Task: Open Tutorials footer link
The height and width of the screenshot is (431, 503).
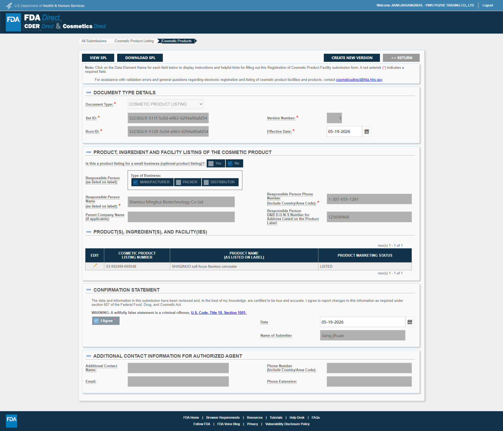Action: [x=276, y=418]
